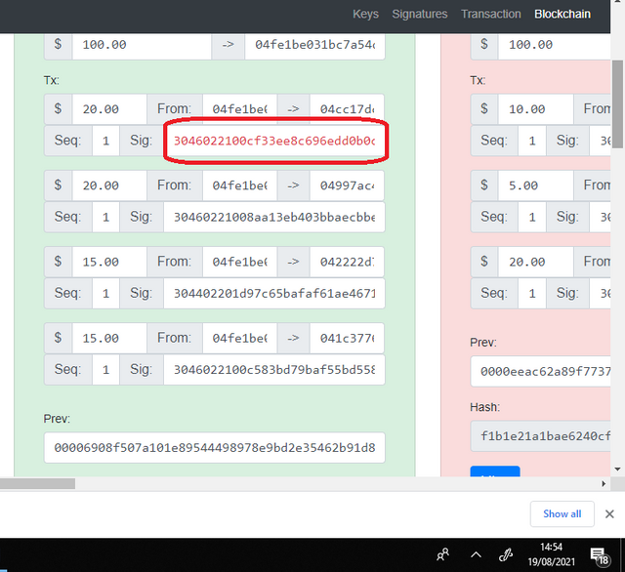The height and width of the screenshot is (572, 625).
Task: Edit 15.00 amount sent to 042222d
Action: pos(109,262)
